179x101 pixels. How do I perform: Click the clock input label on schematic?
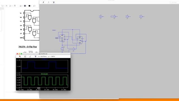[x=56, y=38]
